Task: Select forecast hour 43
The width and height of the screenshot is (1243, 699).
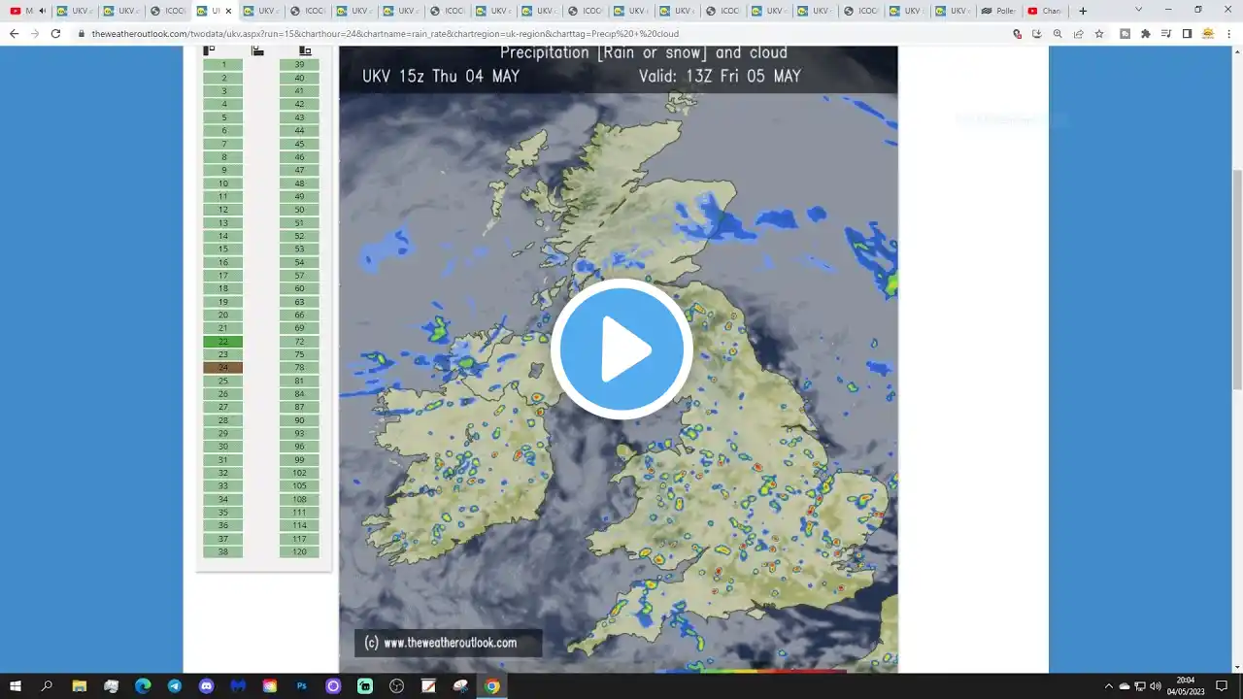Action: [x=299, y=117]
